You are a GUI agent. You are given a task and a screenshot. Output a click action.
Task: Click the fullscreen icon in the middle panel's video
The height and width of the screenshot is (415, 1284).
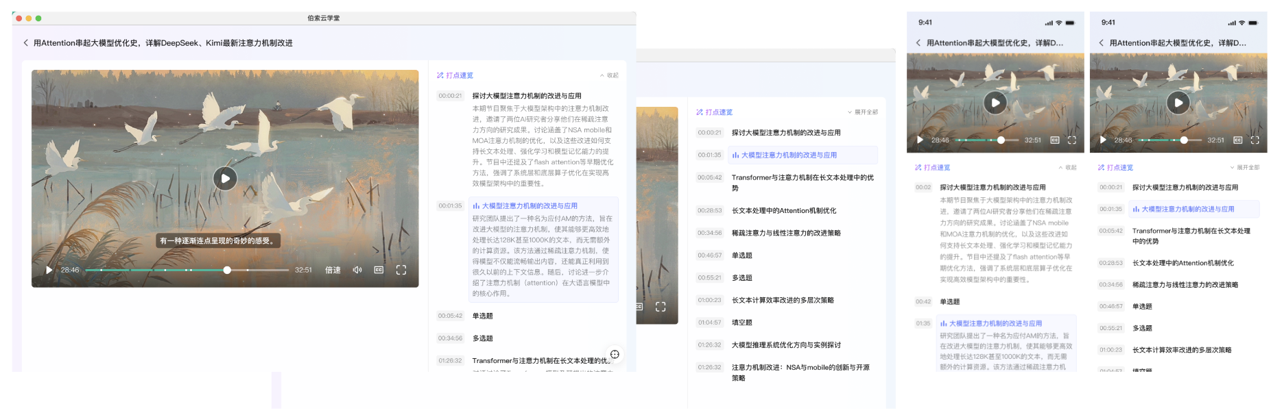coord(661,307)
